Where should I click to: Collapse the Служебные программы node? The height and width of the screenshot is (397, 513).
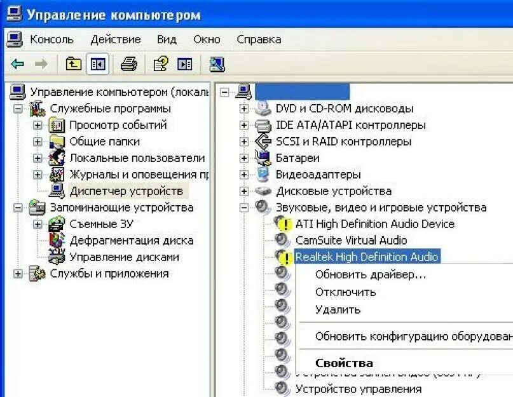tap(18, 108)
